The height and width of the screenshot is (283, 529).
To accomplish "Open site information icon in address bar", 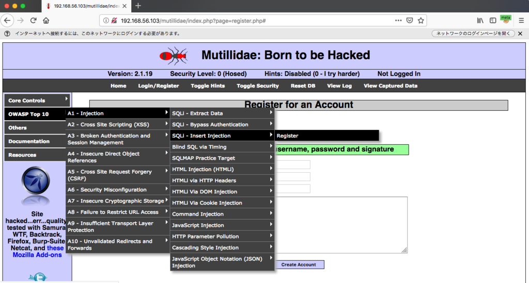I will [106, 21].
